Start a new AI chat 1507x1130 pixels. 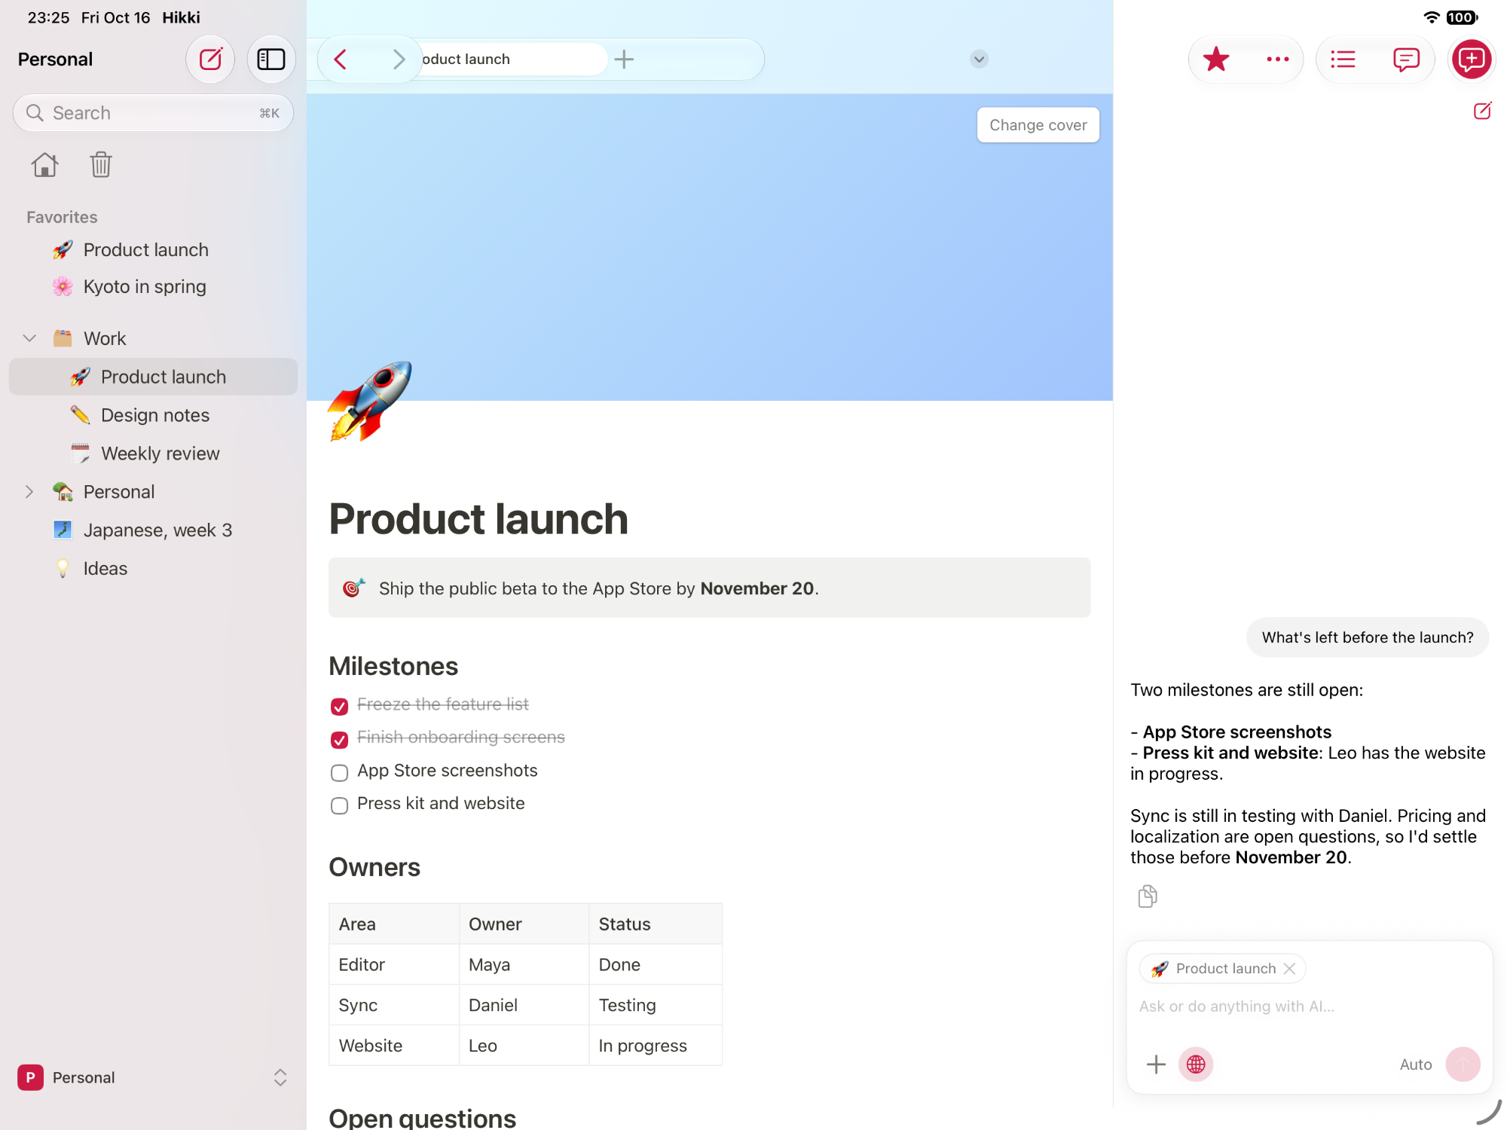click(x=1482, y=111)
